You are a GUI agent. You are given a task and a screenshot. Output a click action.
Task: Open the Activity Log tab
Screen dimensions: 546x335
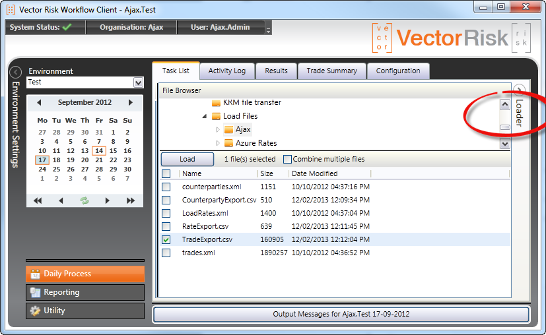point(227,71)
